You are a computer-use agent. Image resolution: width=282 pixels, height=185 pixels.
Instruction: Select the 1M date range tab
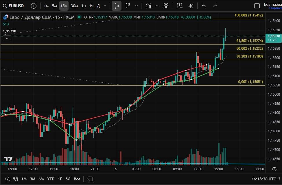click(x=24, y=179)
